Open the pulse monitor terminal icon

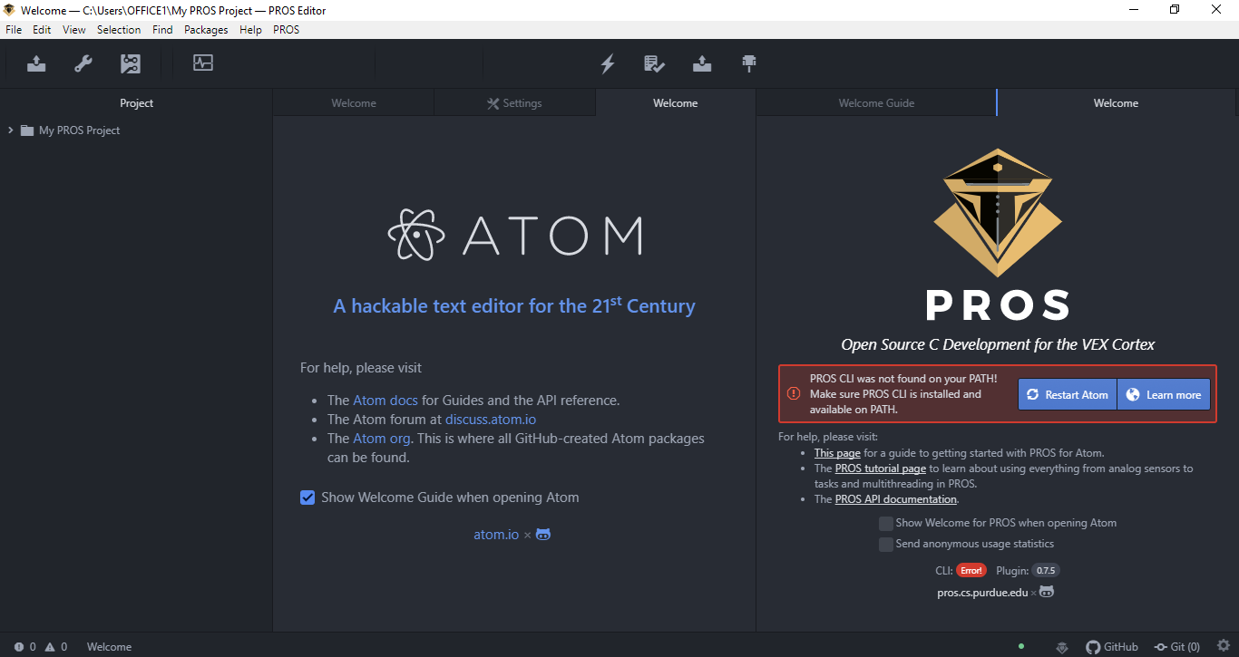(x=203, y=63)
